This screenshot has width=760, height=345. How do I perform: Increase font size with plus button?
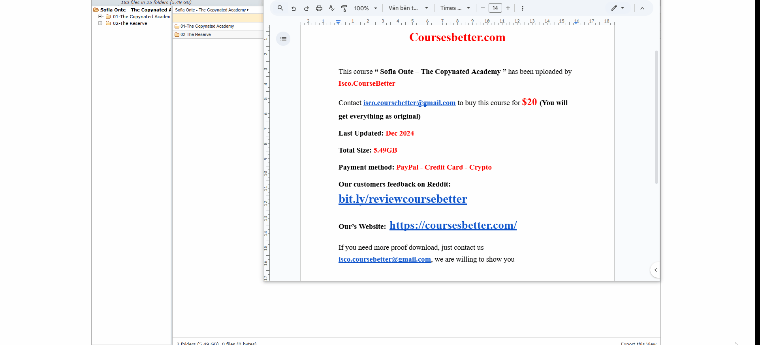click(x=508, y=8)
